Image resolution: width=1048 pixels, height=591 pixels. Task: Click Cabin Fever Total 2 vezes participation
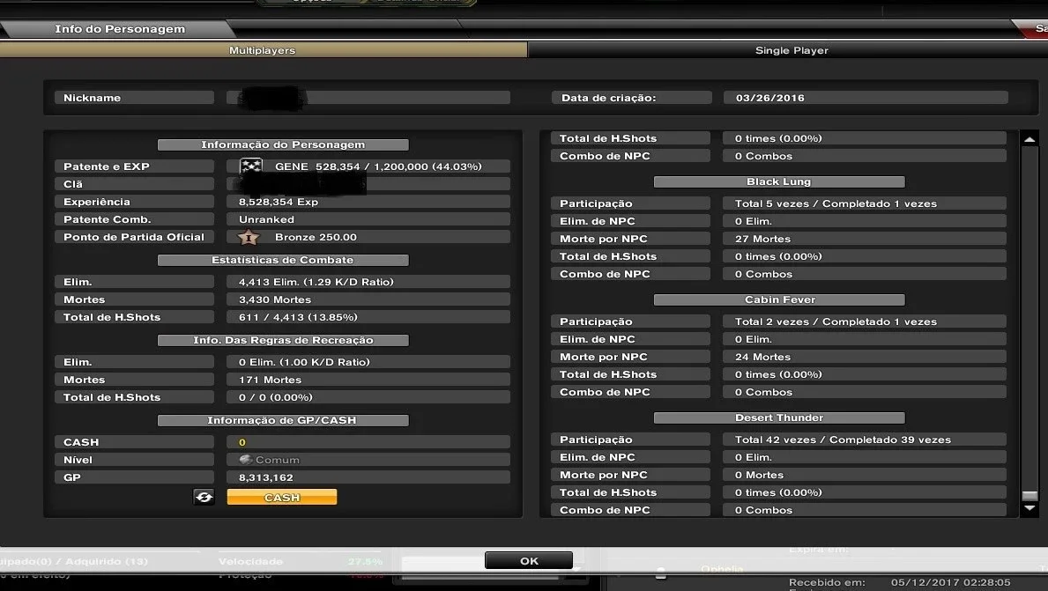(864, 321)
